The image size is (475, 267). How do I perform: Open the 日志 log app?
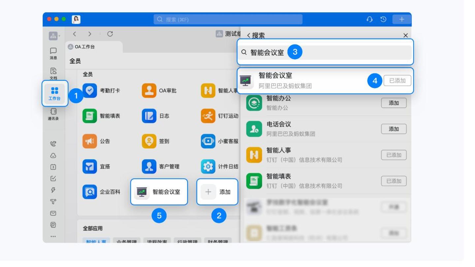[x=156, y=116]
